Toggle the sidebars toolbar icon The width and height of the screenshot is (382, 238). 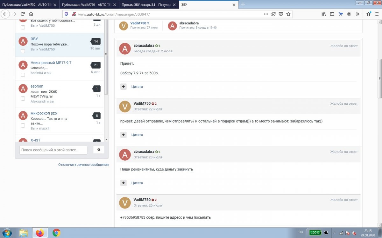332,14
